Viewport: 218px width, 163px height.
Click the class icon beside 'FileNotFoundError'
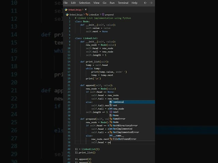[x=111, y=139]
